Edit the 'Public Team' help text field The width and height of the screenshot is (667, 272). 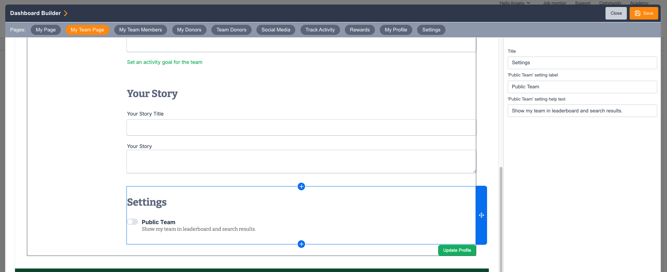582,111
